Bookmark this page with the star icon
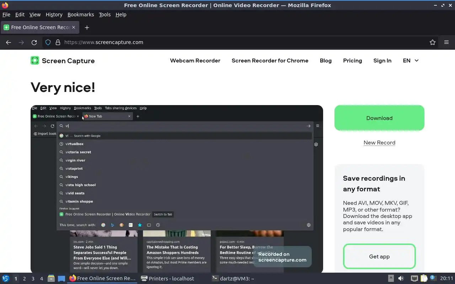This screenshot has width=455, height=284. pyautogui.click(x=433, y=42)
